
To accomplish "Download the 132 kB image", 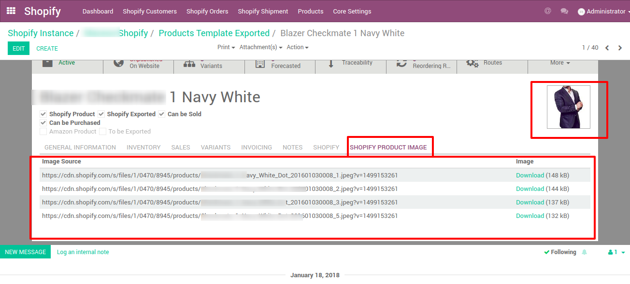I will coord(530,216).
